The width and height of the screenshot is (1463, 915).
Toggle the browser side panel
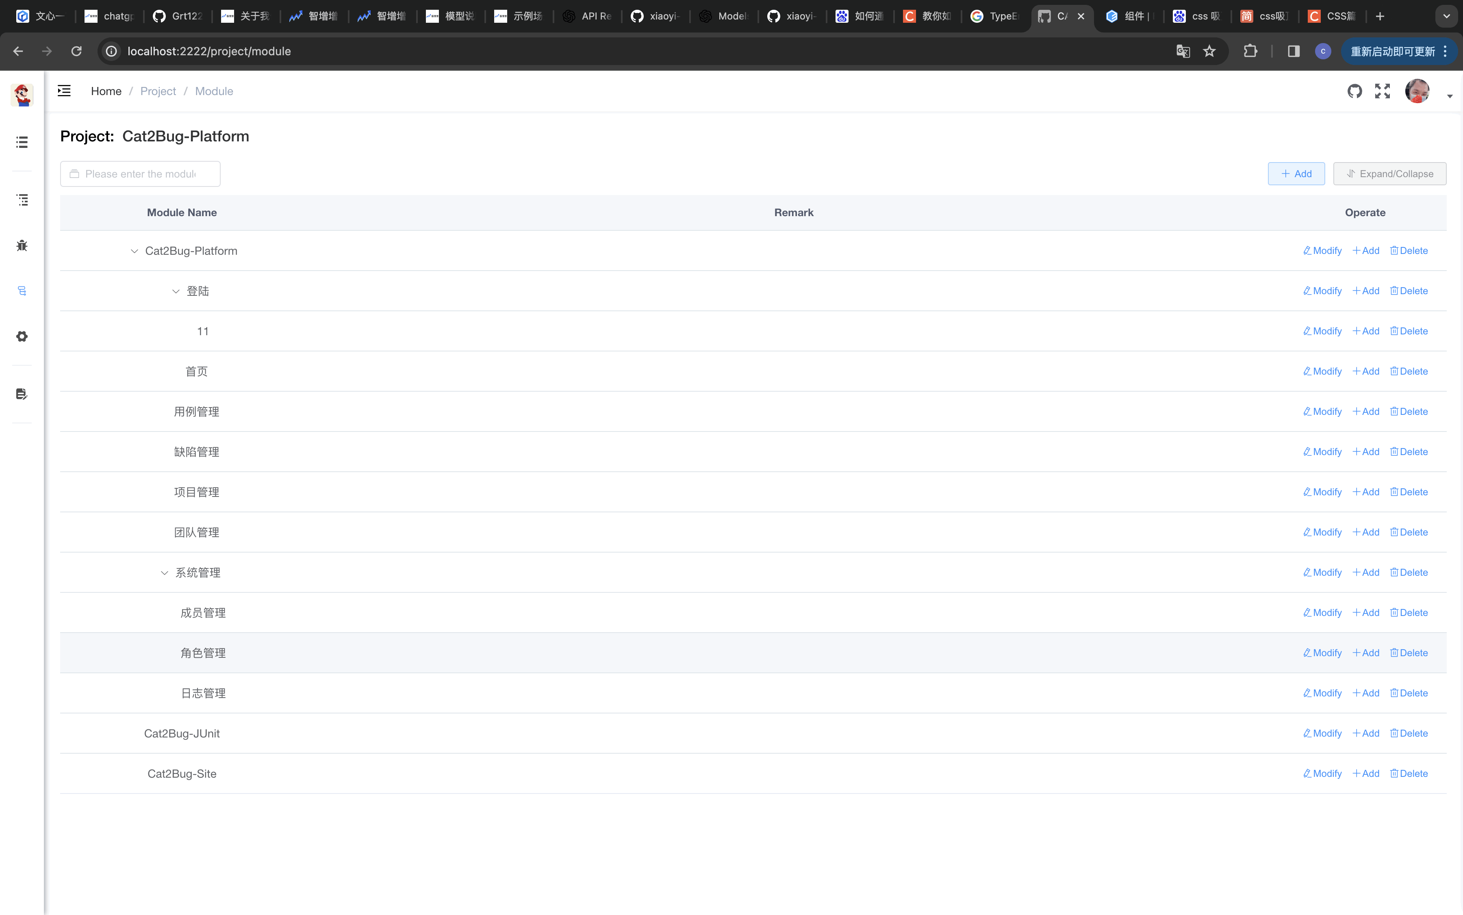[x=1294, y=52]
